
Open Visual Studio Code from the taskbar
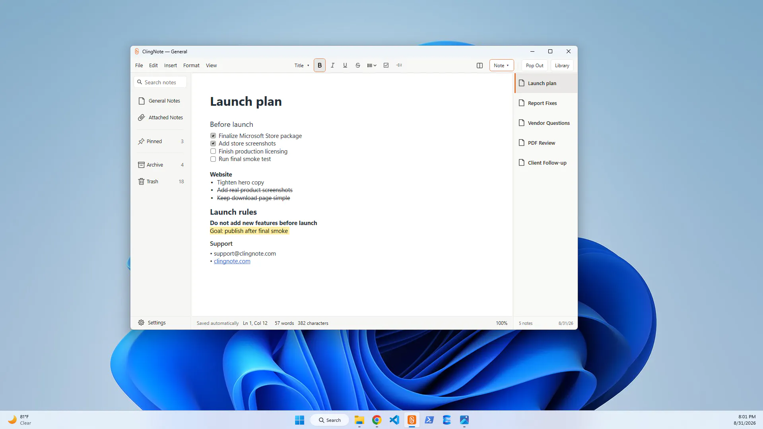coord(394,420)
